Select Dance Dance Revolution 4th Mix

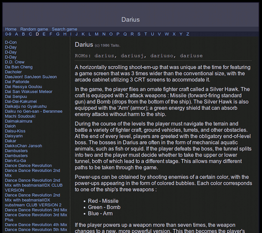coord(36,225)
